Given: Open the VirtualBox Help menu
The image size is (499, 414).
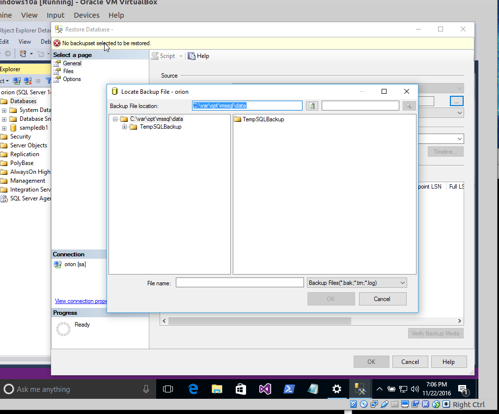Looking at the screenshot, I should tap(116, 15).
